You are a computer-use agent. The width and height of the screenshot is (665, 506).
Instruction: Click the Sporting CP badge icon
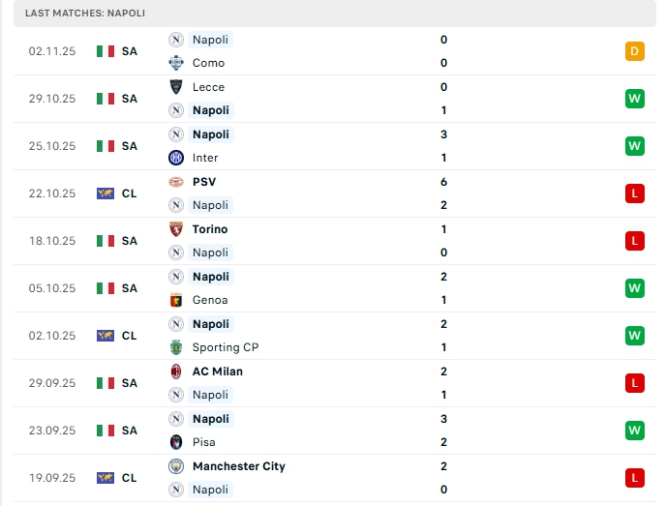[176, 347]
